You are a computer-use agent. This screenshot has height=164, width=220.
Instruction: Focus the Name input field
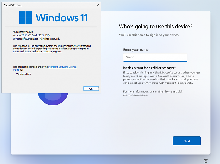(x=155, y=57)
